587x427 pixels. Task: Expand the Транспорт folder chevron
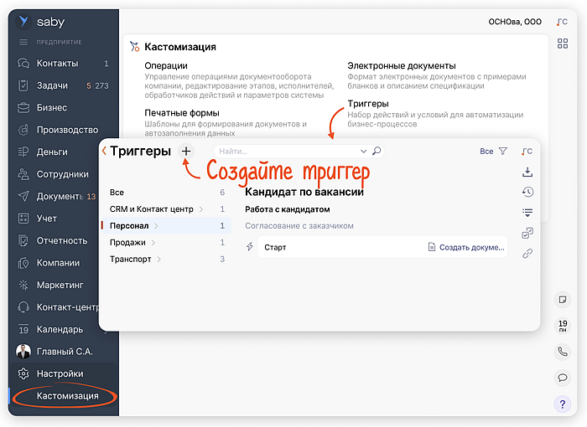(158, 260)
